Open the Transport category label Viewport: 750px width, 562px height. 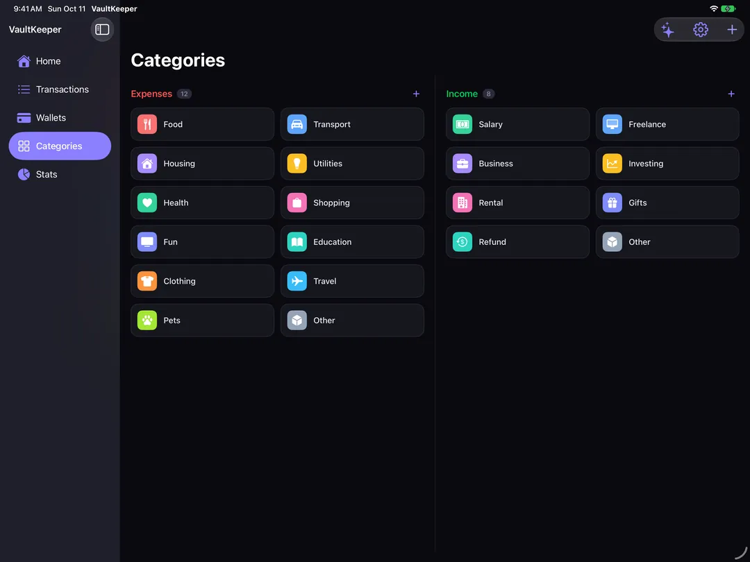pyautogui.click(x=331, y=124)
